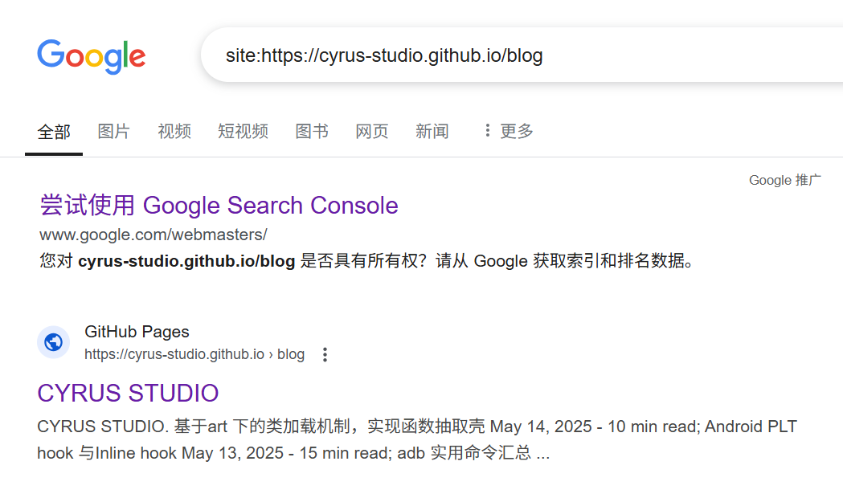Open the 图书 tab
The image size is (843, 494).
click(312, 131)
